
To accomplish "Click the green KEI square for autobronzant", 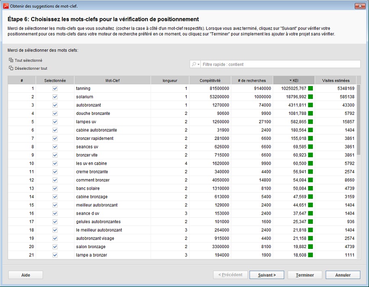I will [x=310, y=105].
